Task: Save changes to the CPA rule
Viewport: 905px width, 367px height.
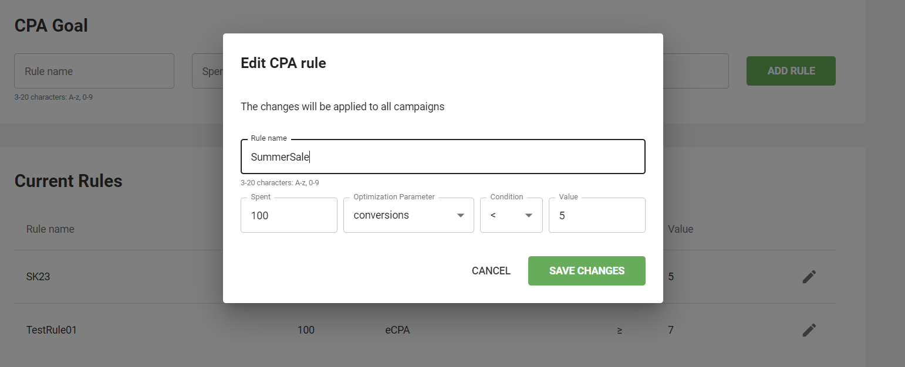Action: tap(586, 271)
